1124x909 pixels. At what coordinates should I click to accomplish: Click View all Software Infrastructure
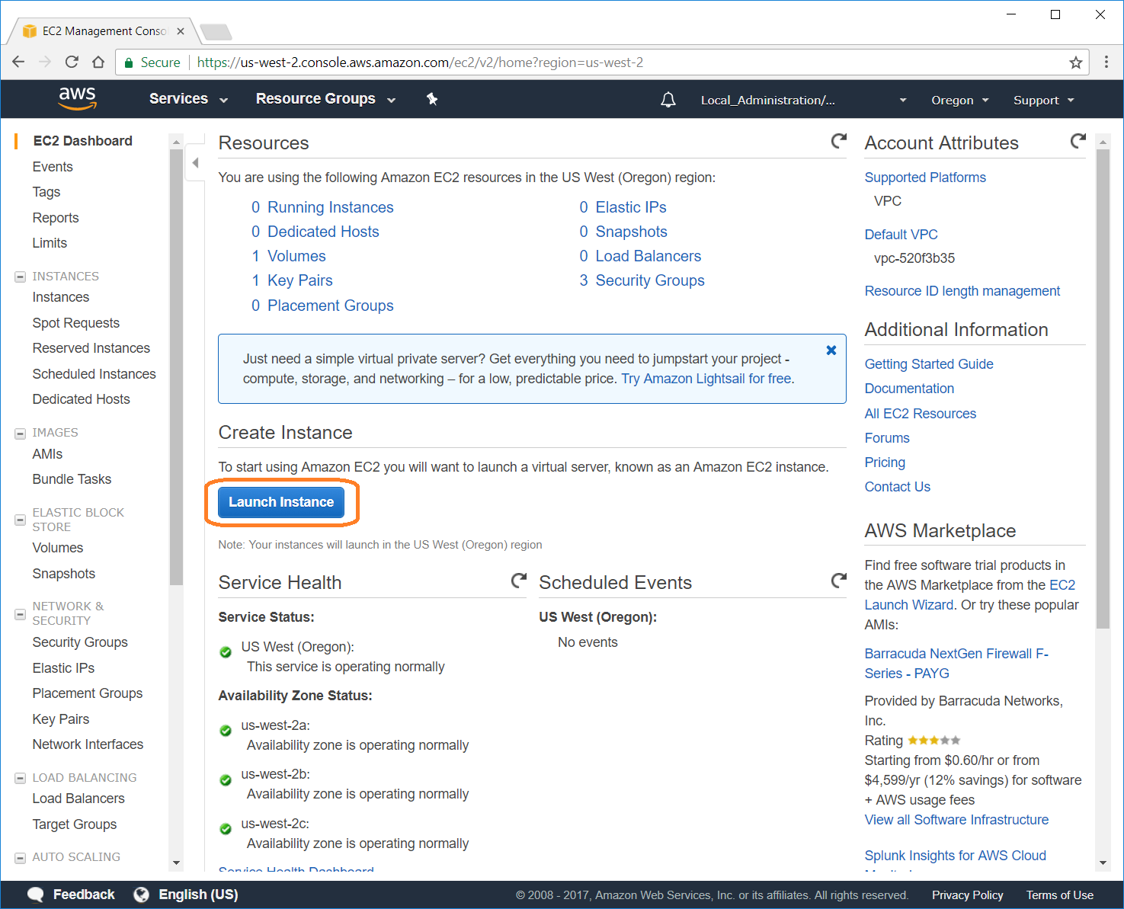(956, 820)
